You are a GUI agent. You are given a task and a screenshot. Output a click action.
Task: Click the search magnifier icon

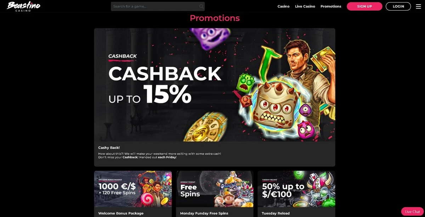click(x=201, y=6)
